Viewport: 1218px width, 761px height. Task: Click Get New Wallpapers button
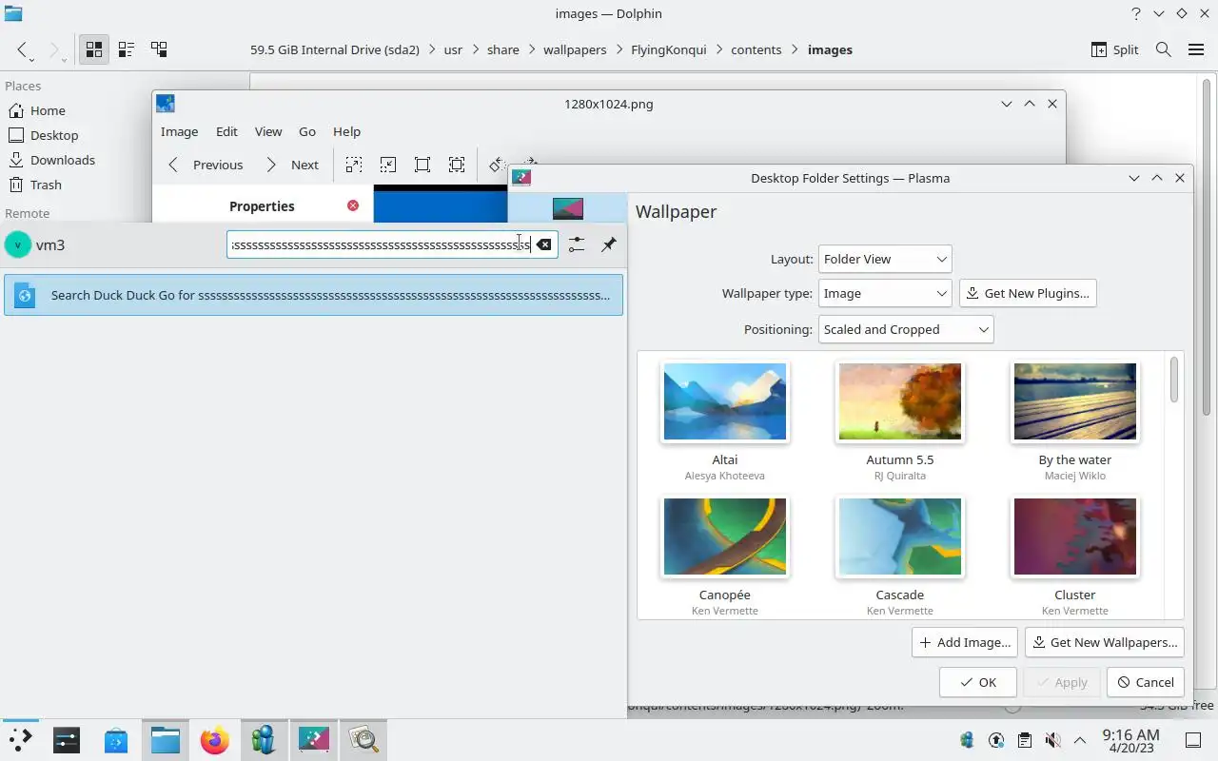point(1104,642)
